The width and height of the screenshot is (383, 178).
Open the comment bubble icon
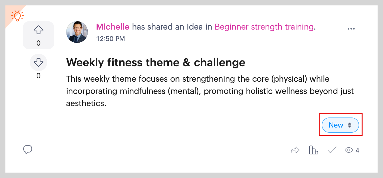pyautogui.click(x=28, y=150)
